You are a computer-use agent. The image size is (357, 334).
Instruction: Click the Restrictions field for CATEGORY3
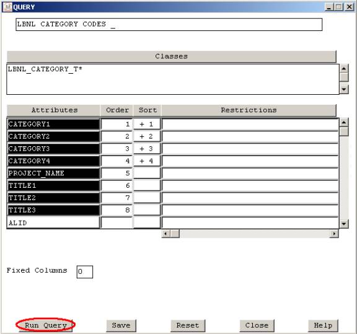click(250, 149)
